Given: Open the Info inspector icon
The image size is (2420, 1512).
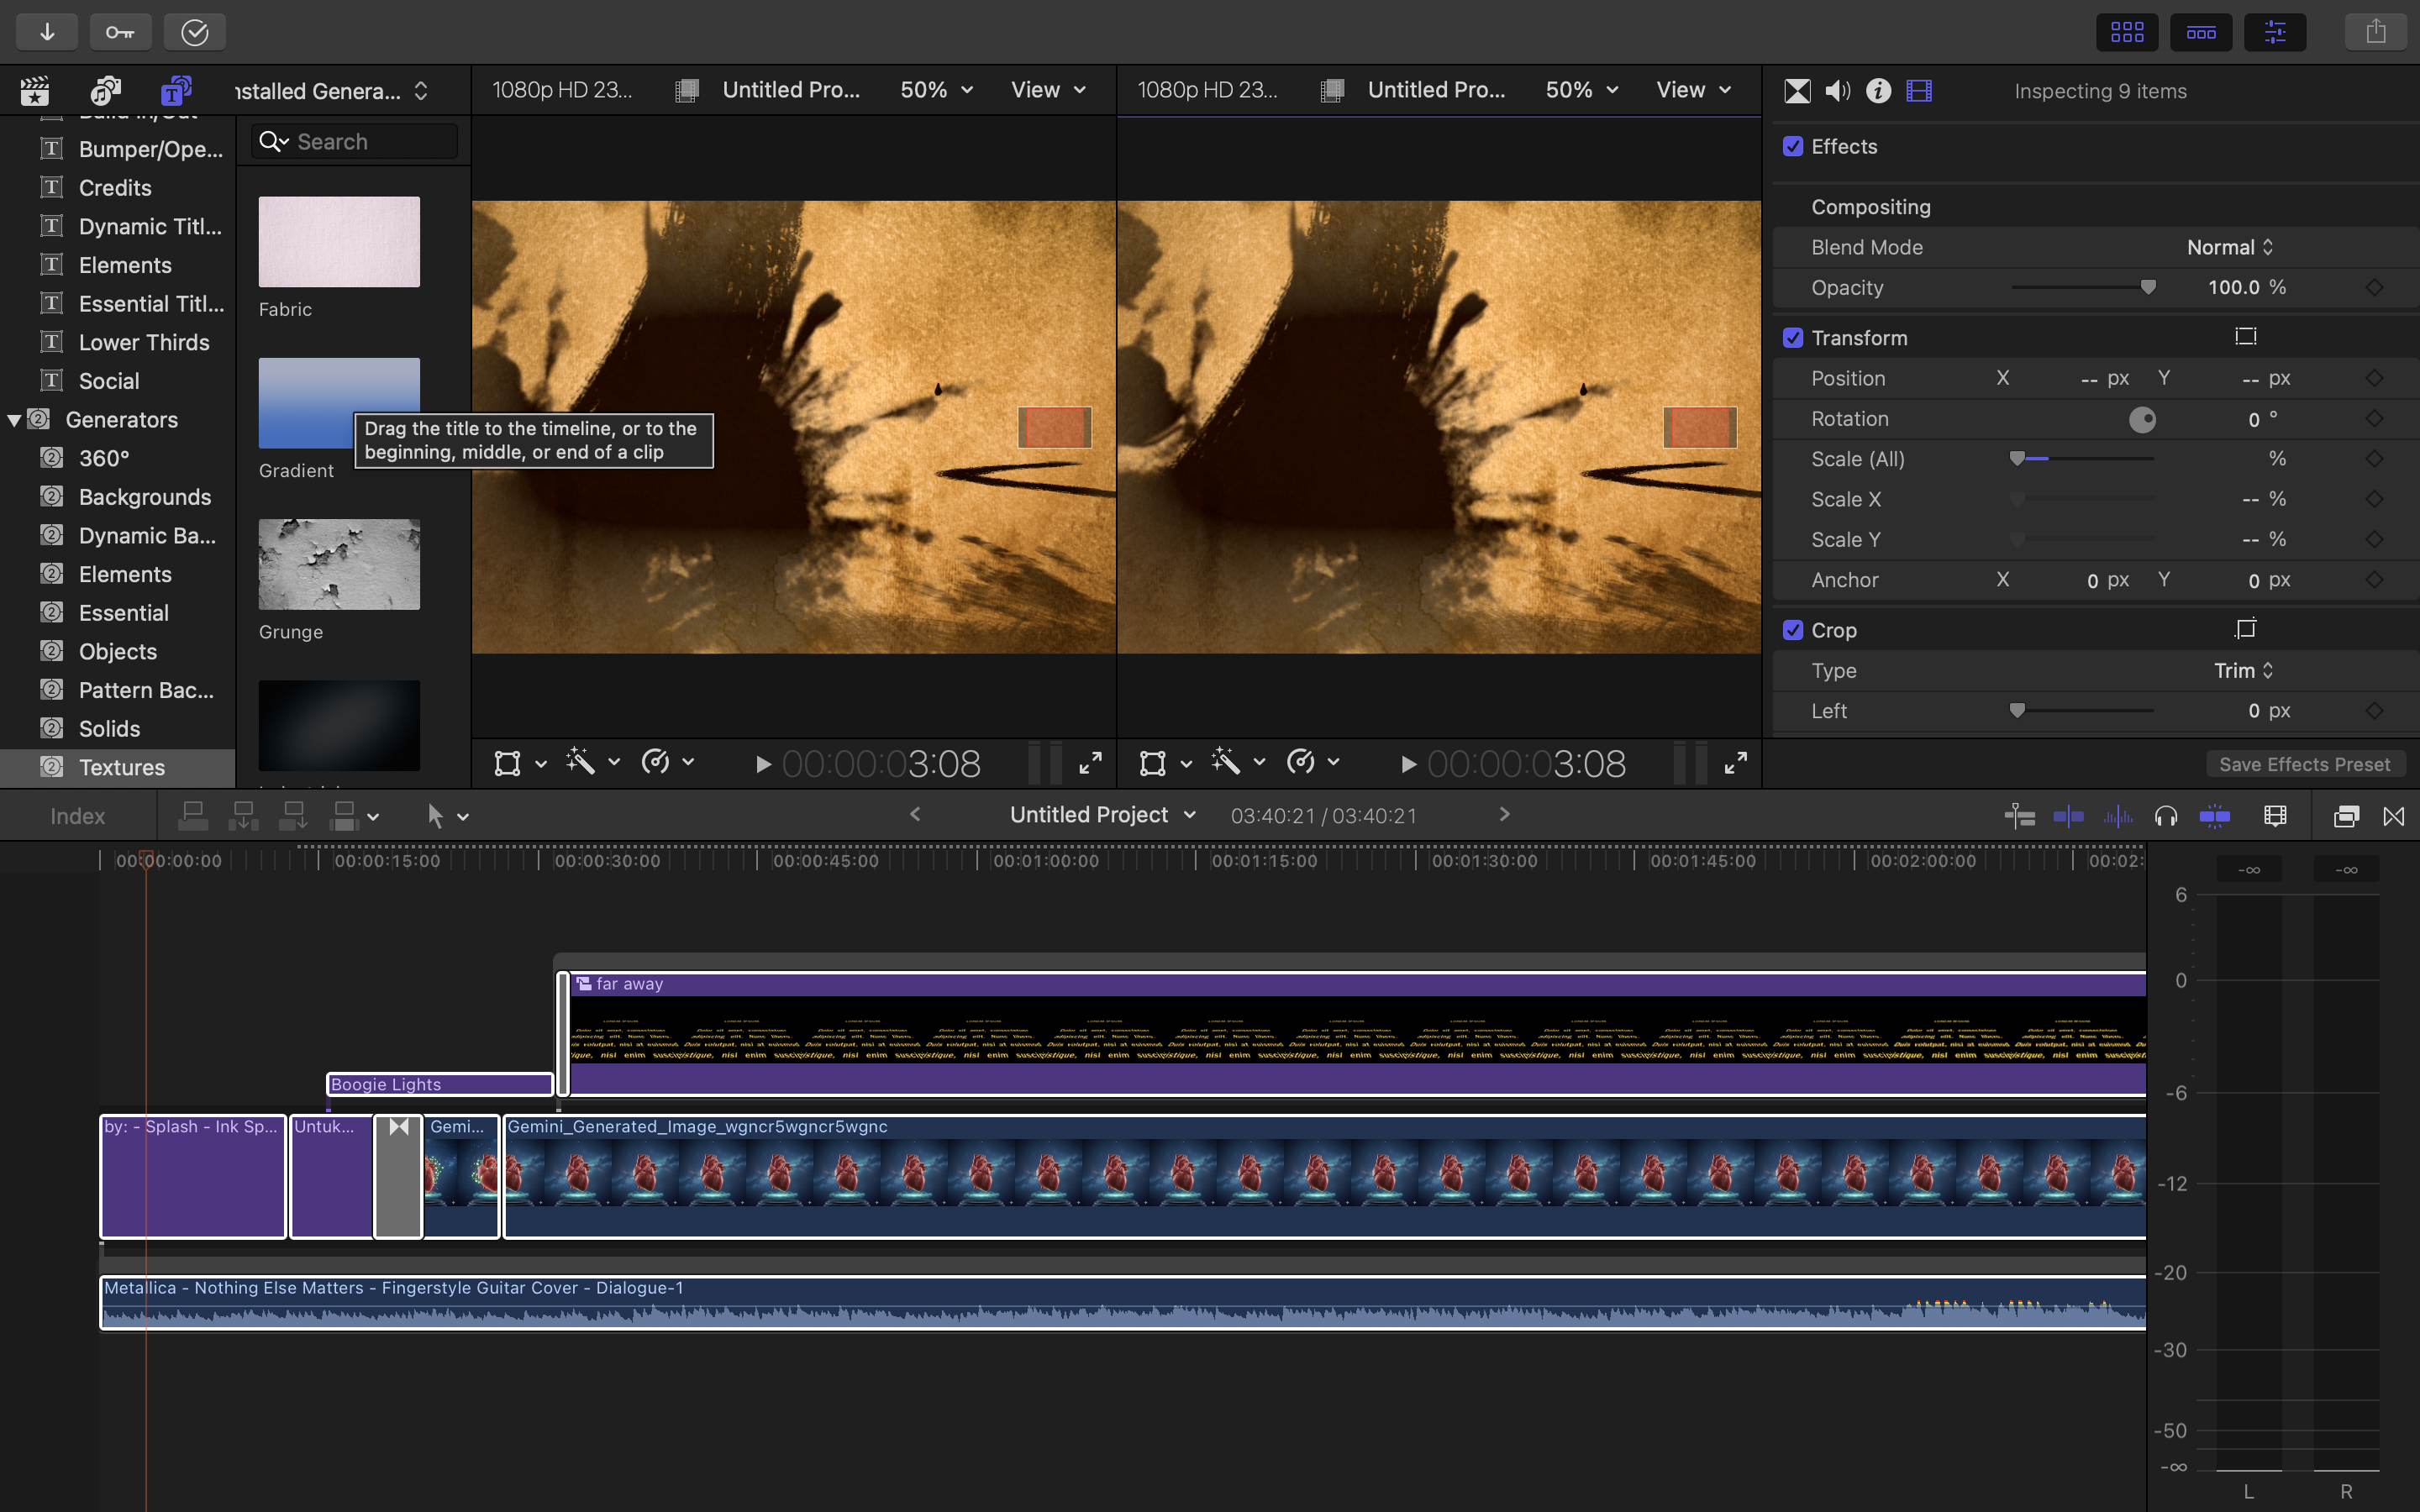Looking at the screenshot, I should pyautogui.click(x=1878, y=91).
